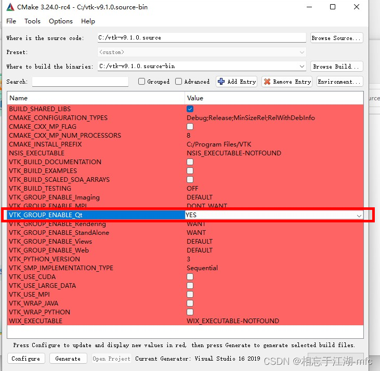380x371 pixels.
Task: Select the VTK_GROUP_ENABLE_StandAlone entry
Action: click(59, 233)
